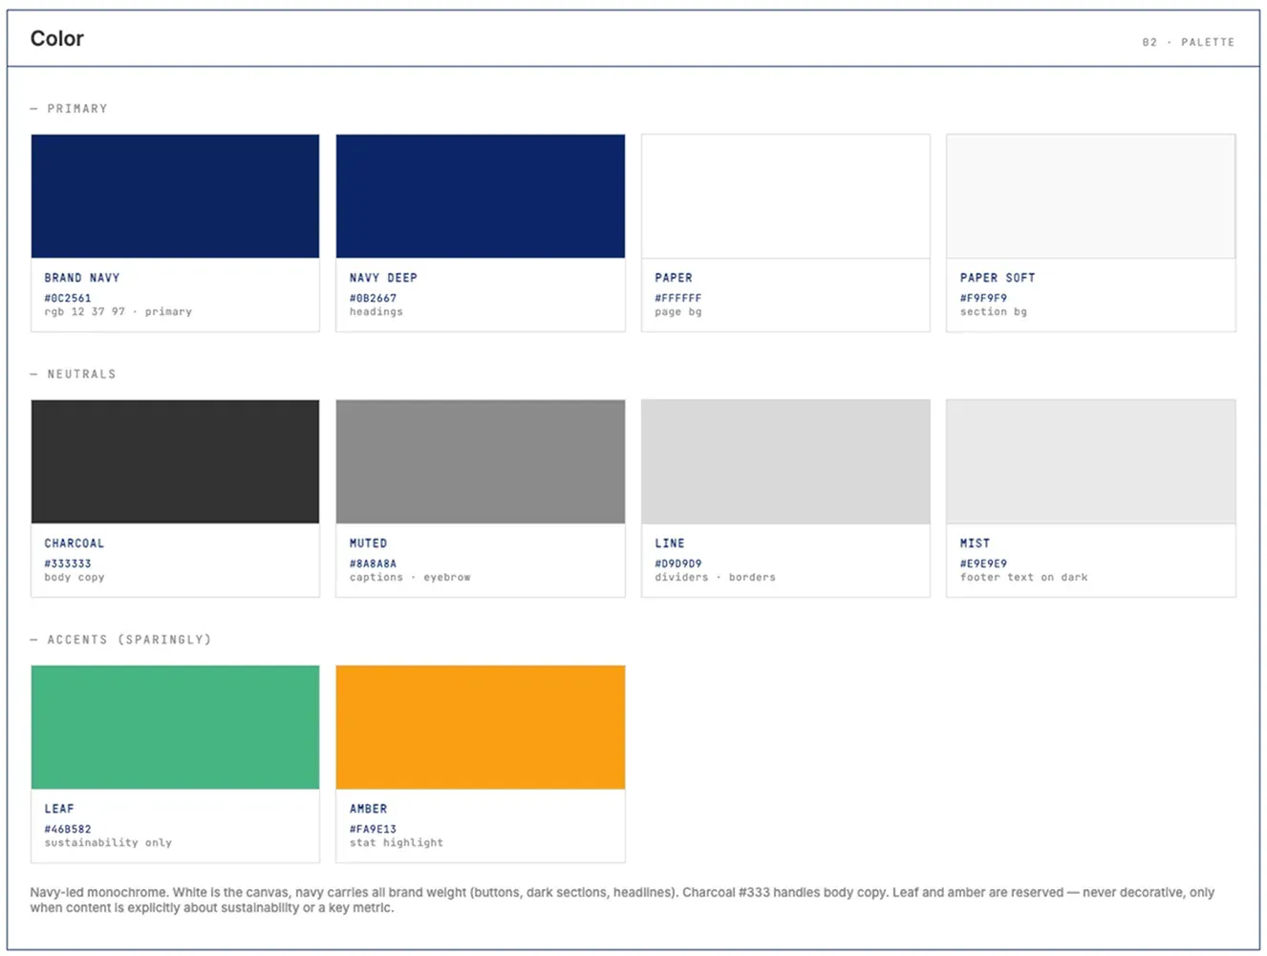The image size is (1267, 956).
Task: Click the hex value '#FFFFFF'
Action: click(678, 298)
